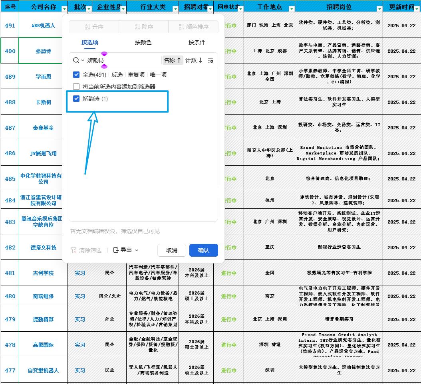The width and height of the screenshot is (421, 384).
Task: Select 唯一项 unique option
Action: pos(158,75)
